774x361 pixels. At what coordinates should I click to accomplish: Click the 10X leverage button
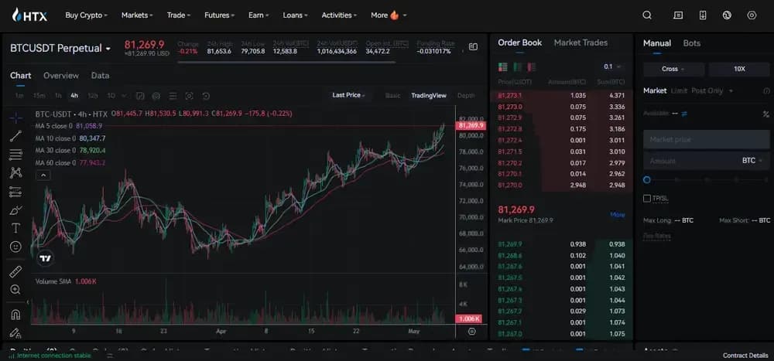tap(739, 69)
